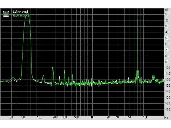Click the Hz unit label on the axis
This screenshot has width=171, height=128.
(166, 117)
